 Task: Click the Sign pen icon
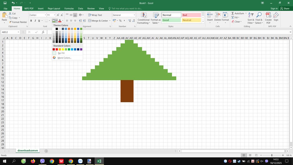tap(276, 15)
